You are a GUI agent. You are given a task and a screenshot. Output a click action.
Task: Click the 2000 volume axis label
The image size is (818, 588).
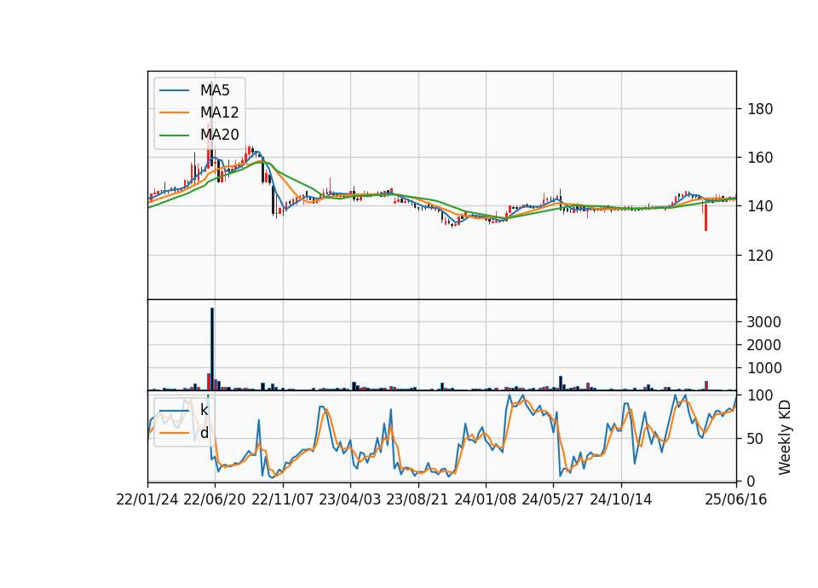pos(763,345)
